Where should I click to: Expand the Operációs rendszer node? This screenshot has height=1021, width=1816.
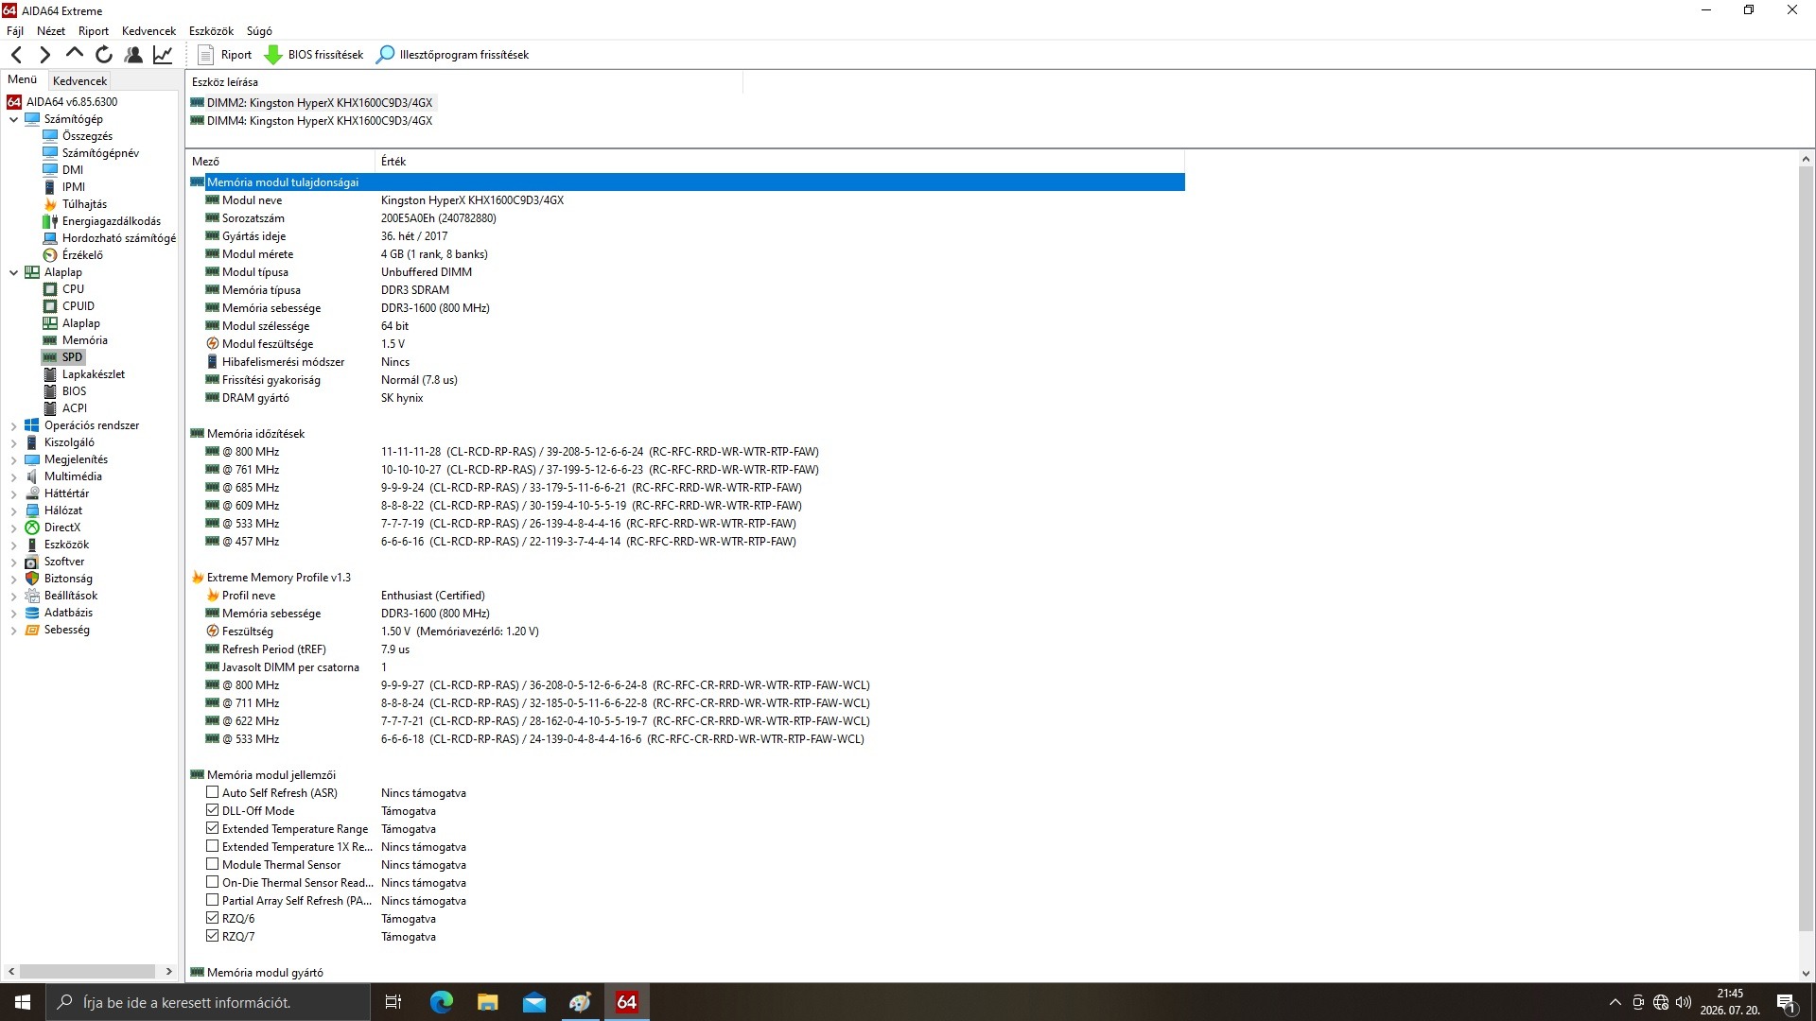pyautogui.click(x=13, y=425)
